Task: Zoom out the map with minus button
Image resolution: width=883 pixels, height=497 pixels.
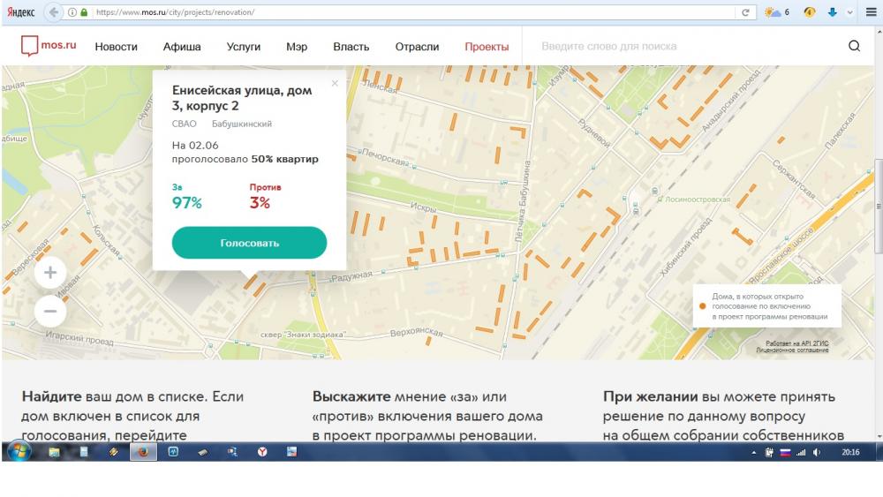Action: 50,311
